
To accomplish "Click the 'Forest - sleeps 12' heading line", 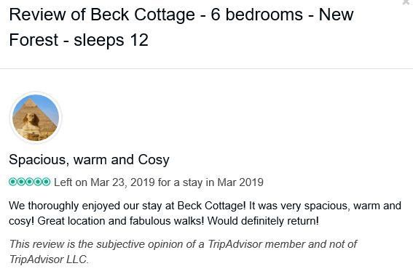I will coord(79,40).
